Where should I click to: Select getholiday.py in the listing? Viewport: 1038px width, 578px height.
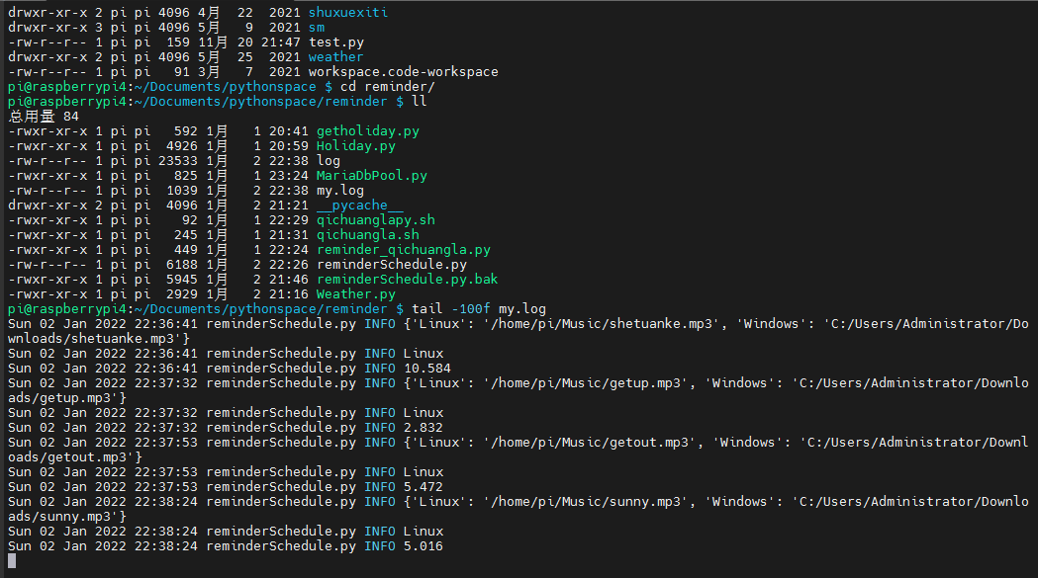pos(368,131)
